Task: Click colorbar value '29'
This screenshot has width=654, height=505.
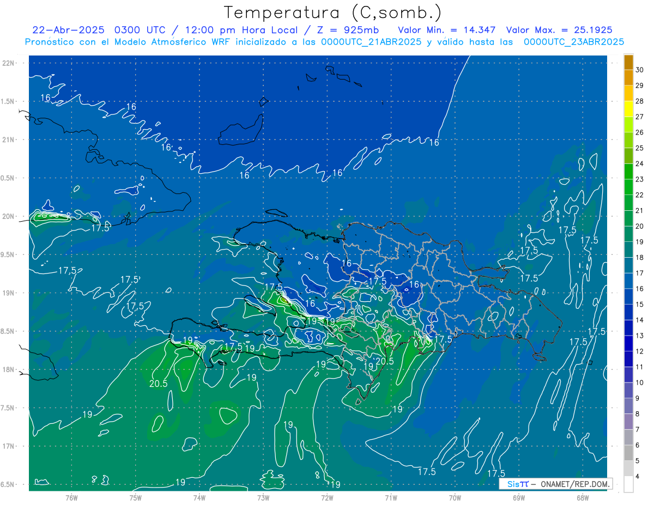Action: click(640, 86)
